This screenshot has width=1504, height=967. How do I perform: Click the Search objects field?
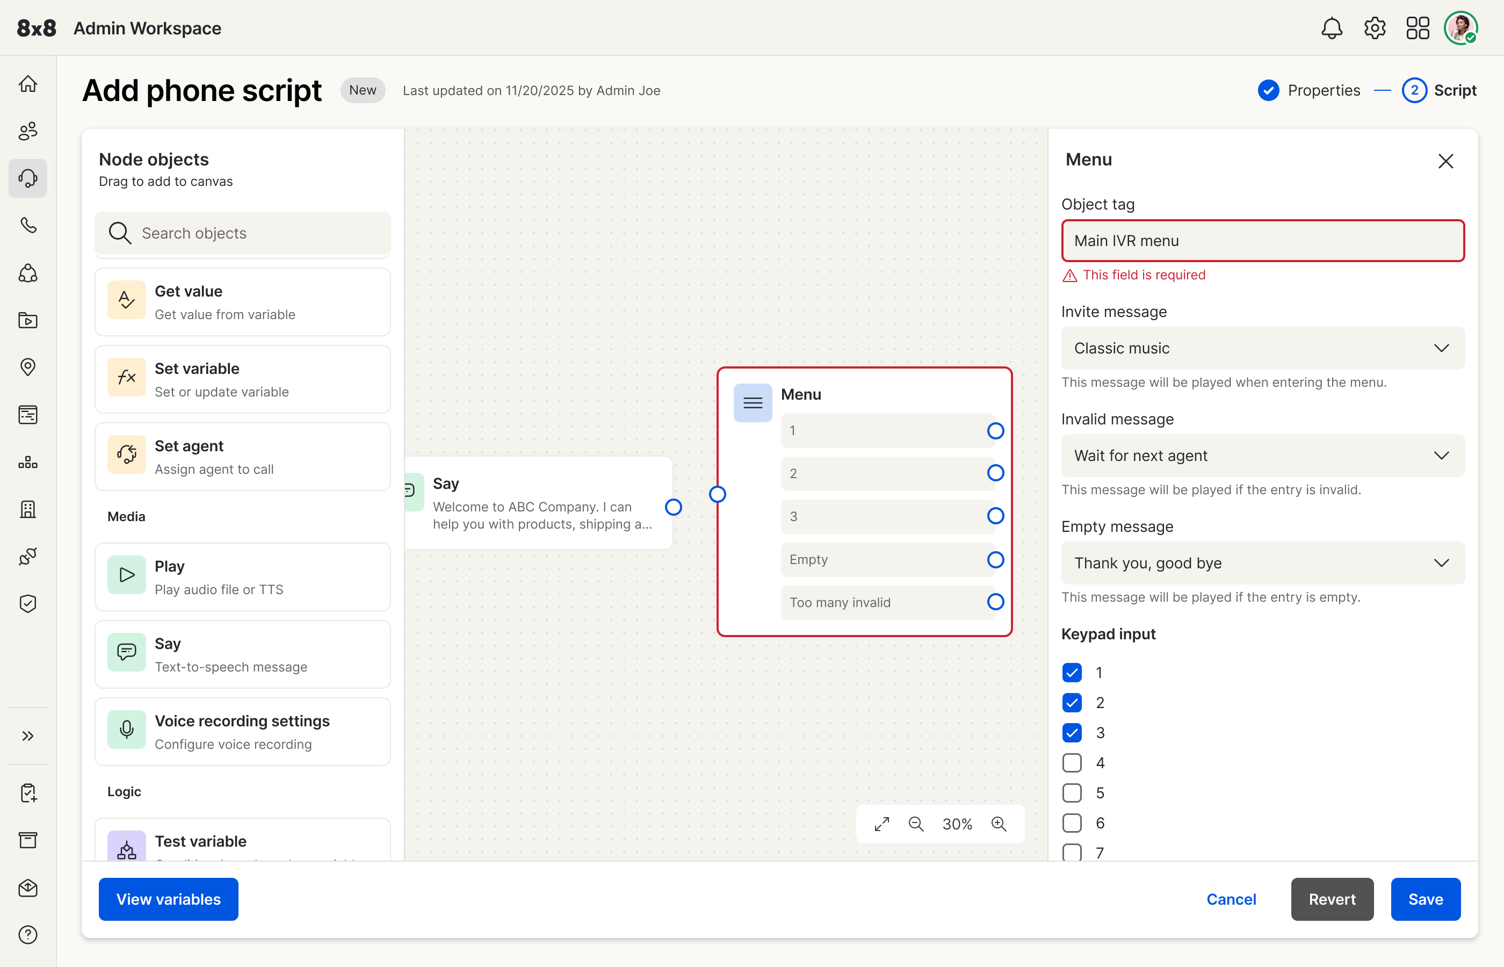point(243,233)
